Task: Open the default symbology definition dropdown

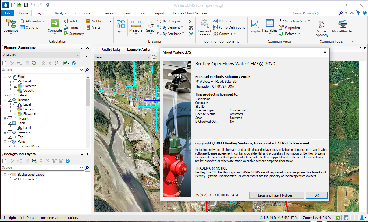Action: (78, 55)
